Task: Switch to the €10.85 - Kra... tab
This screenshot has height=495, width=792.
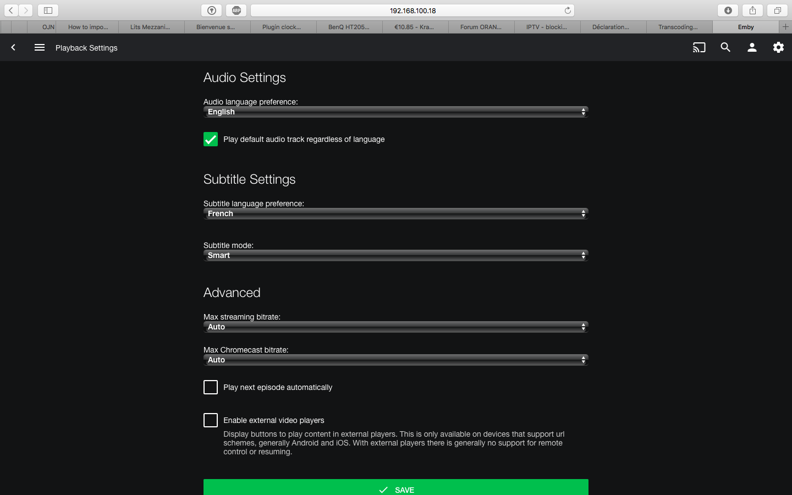Action: (x=415, y=27)
